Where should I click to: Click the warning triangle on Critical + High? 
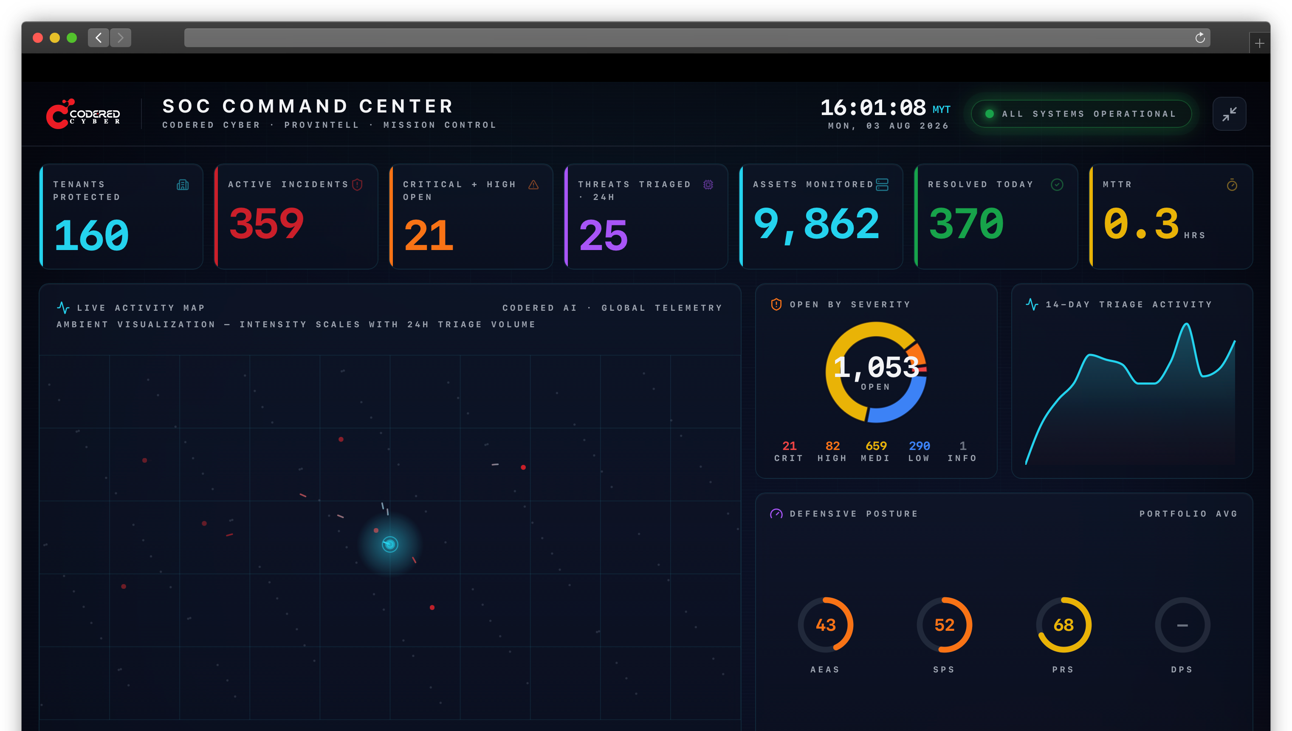coord(533,185)
